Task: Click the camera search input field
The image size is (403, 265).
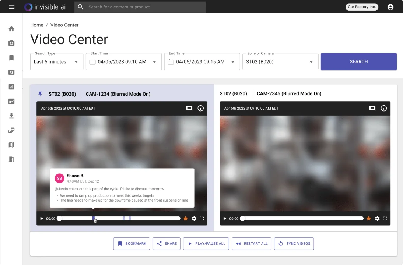Action: (x=144, y=7)
